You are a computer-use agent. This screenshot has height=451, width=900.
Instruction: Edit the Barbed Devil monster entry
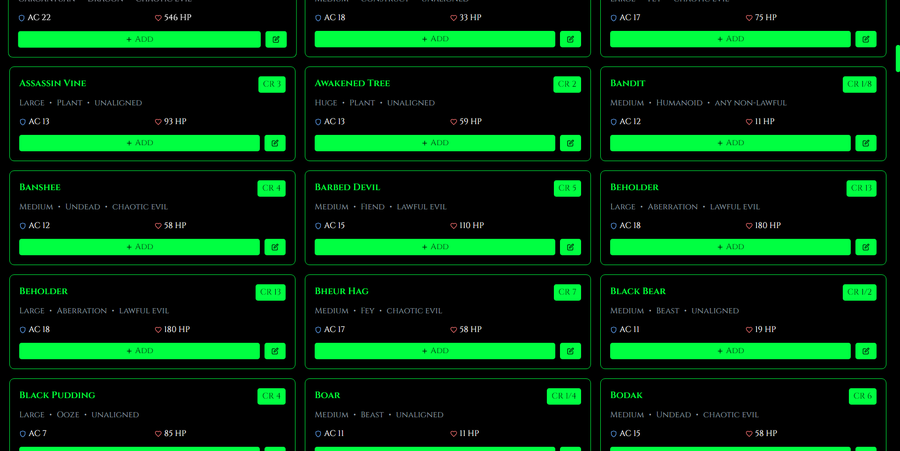click(x=570, y=247)
